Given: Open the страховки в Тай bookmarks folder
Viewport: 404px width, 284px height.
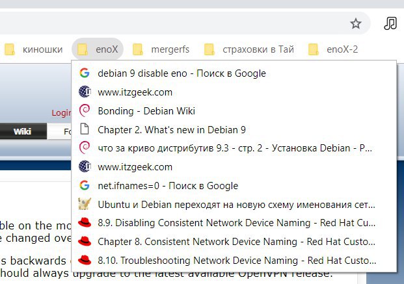Looking at the screenshot, I should [x=249, y=49].
